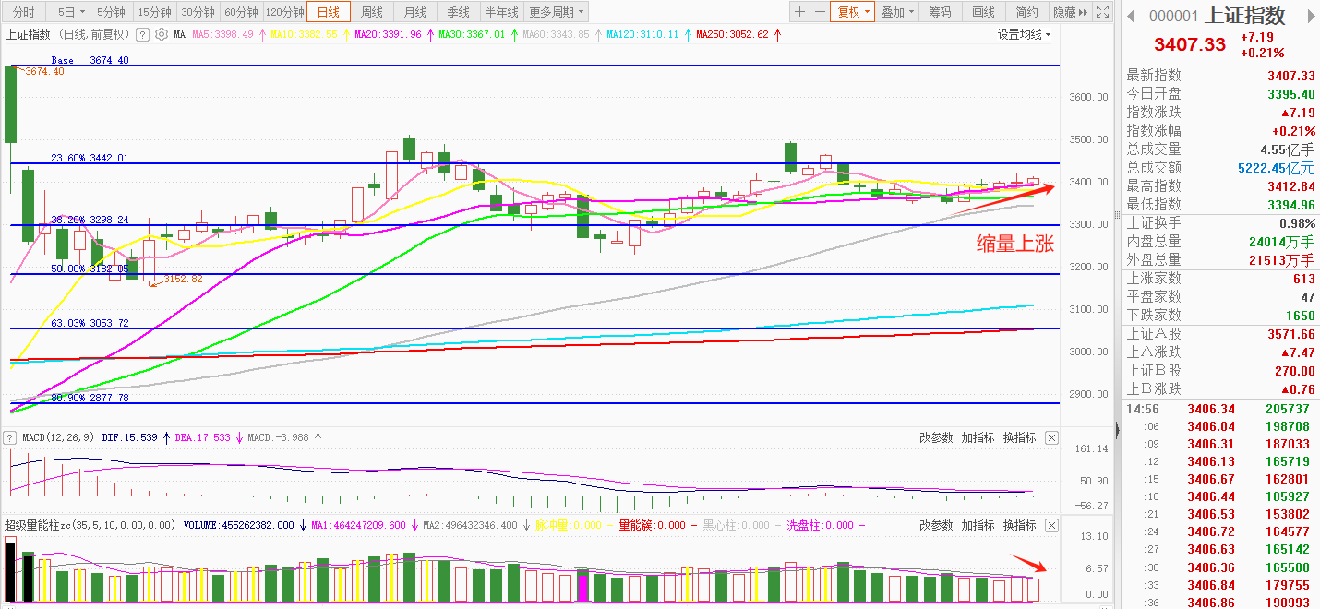
Task: Switch to 60分钟 chart tab
Action: click(241, 12)
